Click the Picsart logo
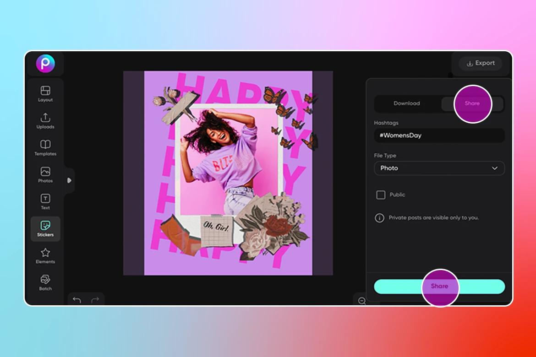 (x=45, y=64)
